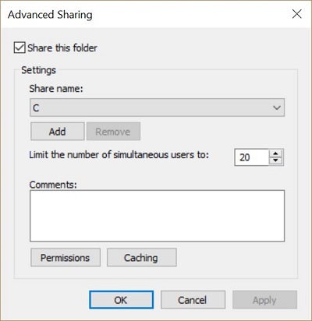Click the greyed Remove button
This screenshot has width=312, height=321.
[x=113, y=132]
